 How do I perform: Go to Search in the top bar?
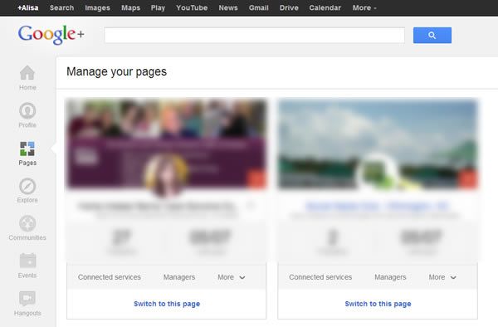61,7
